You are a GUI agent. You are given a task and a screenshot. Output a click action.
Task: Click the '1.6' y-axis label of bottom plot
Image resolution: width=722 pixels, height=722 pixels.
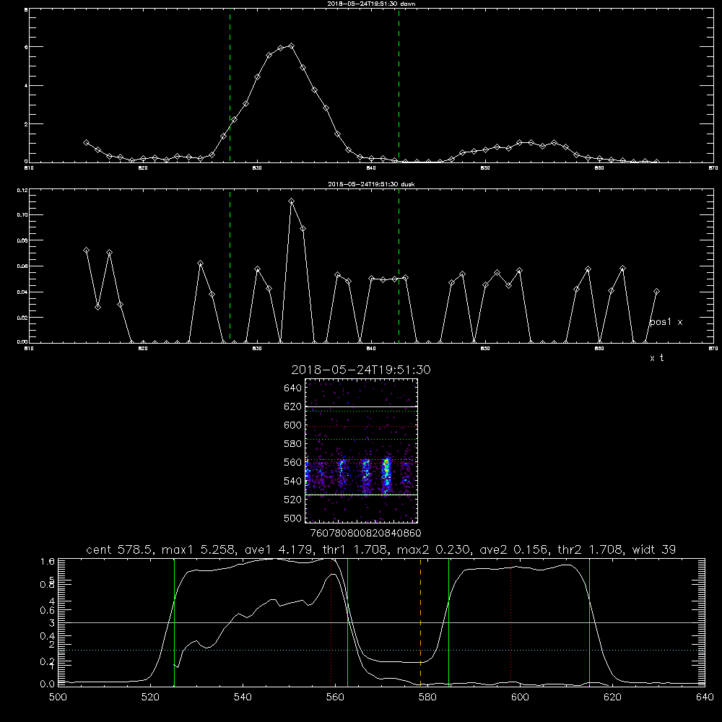click(48, 561)
